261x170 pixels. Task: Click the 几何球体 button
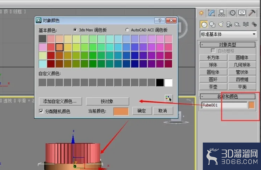coord(242,65)
